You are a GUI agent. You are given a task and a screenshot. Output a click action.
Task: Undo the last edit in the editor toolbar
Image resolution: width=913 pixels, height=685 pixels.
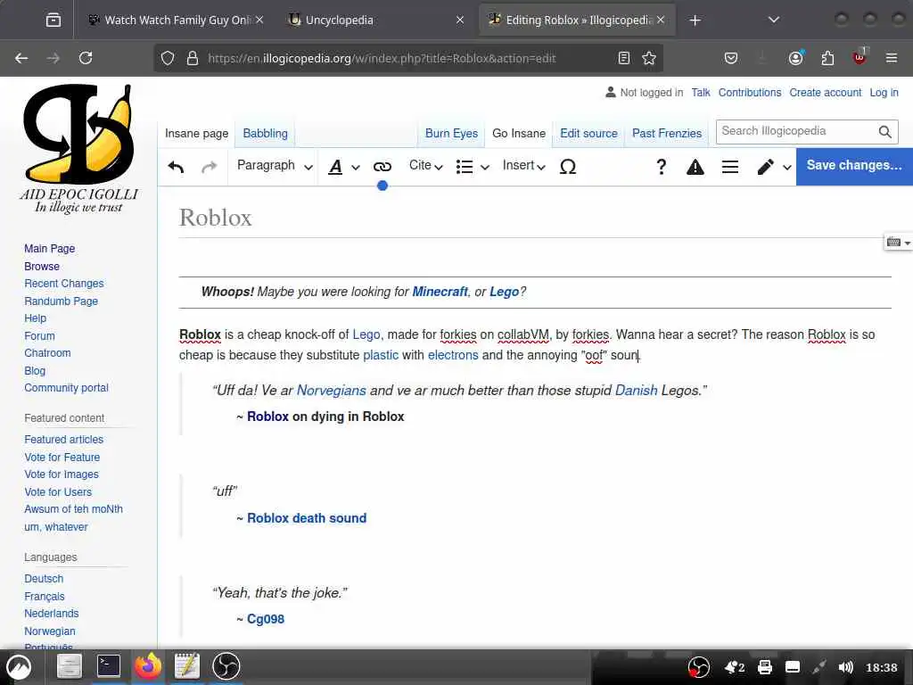176,167
